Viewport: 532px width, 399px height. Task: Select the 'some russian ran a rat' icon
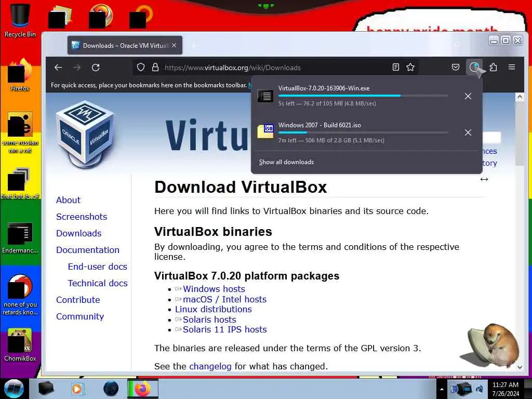[x=20, y=132]
